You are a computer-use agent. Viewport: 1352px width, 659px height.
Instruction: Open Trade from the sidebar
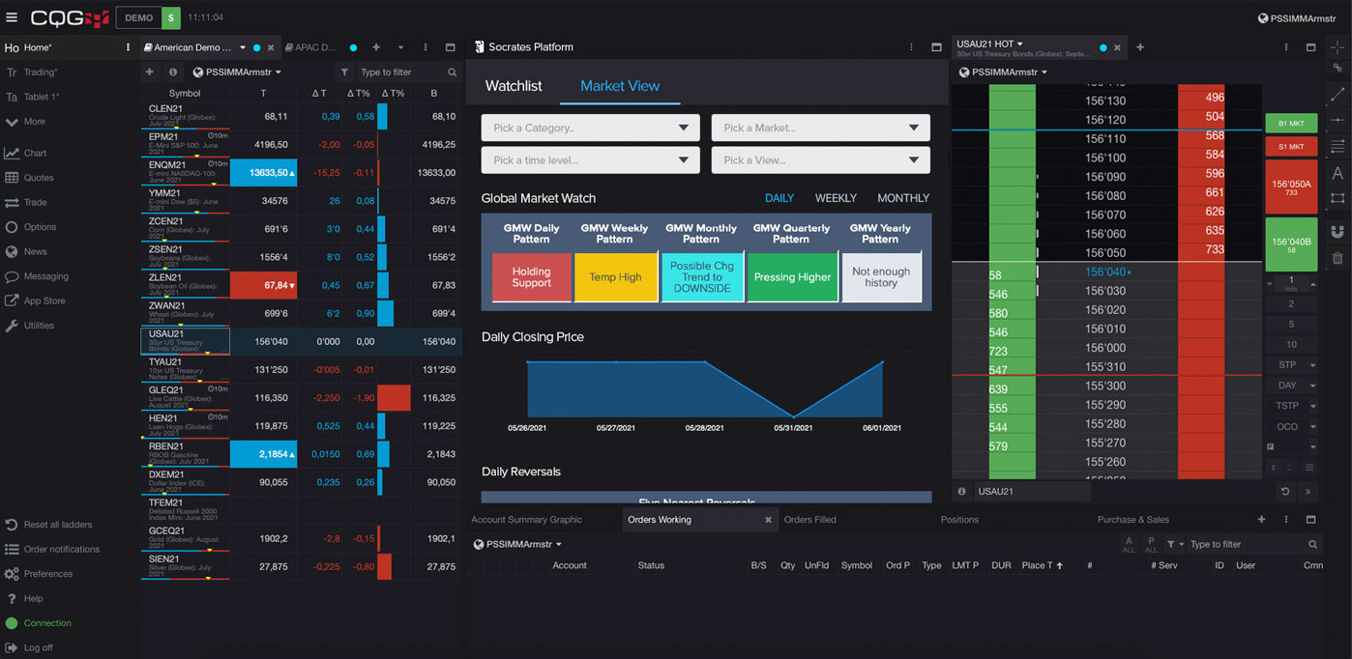[26, 202]
